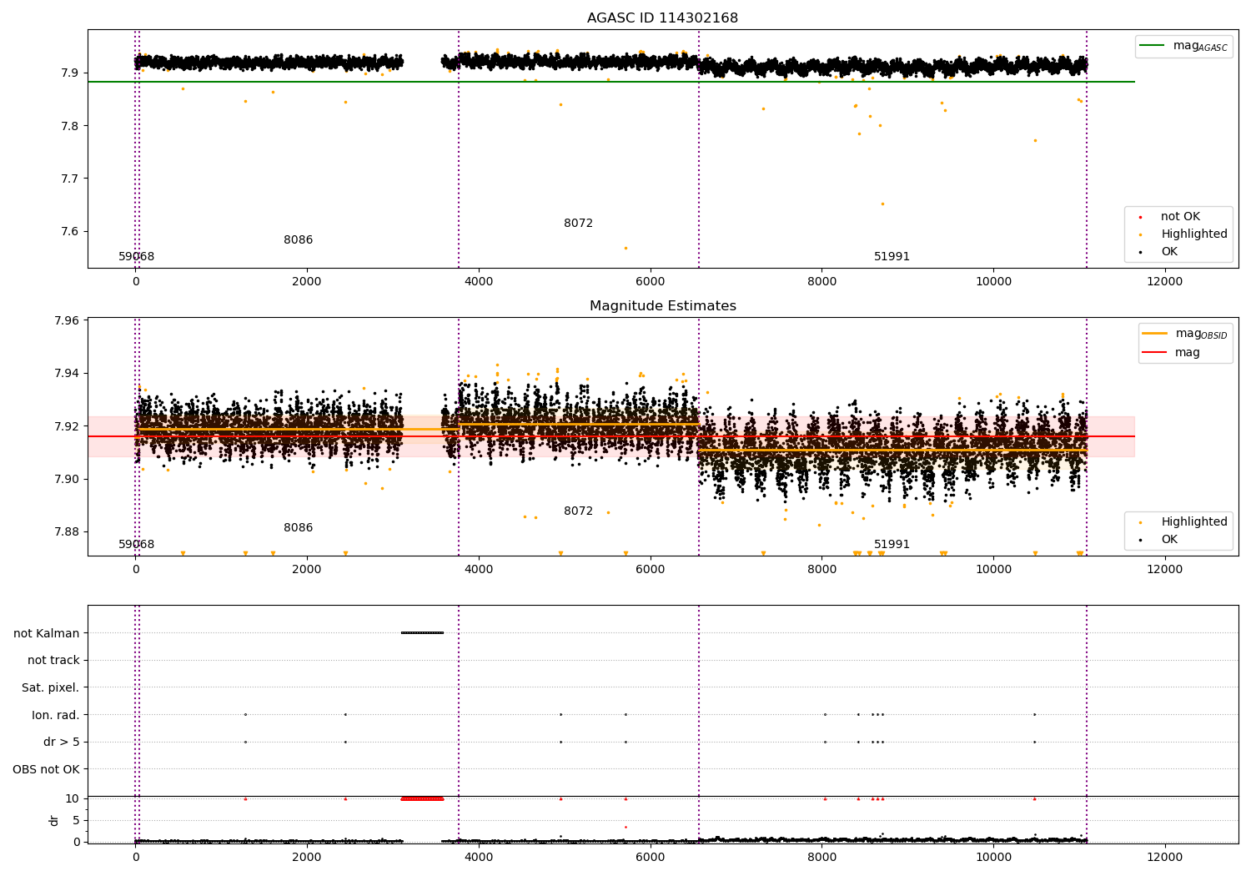Image resolution: width=1251 pixels, height=876 pixels.
Task: Select the green mag AGASC legend entry
Action: (1183, 46)
